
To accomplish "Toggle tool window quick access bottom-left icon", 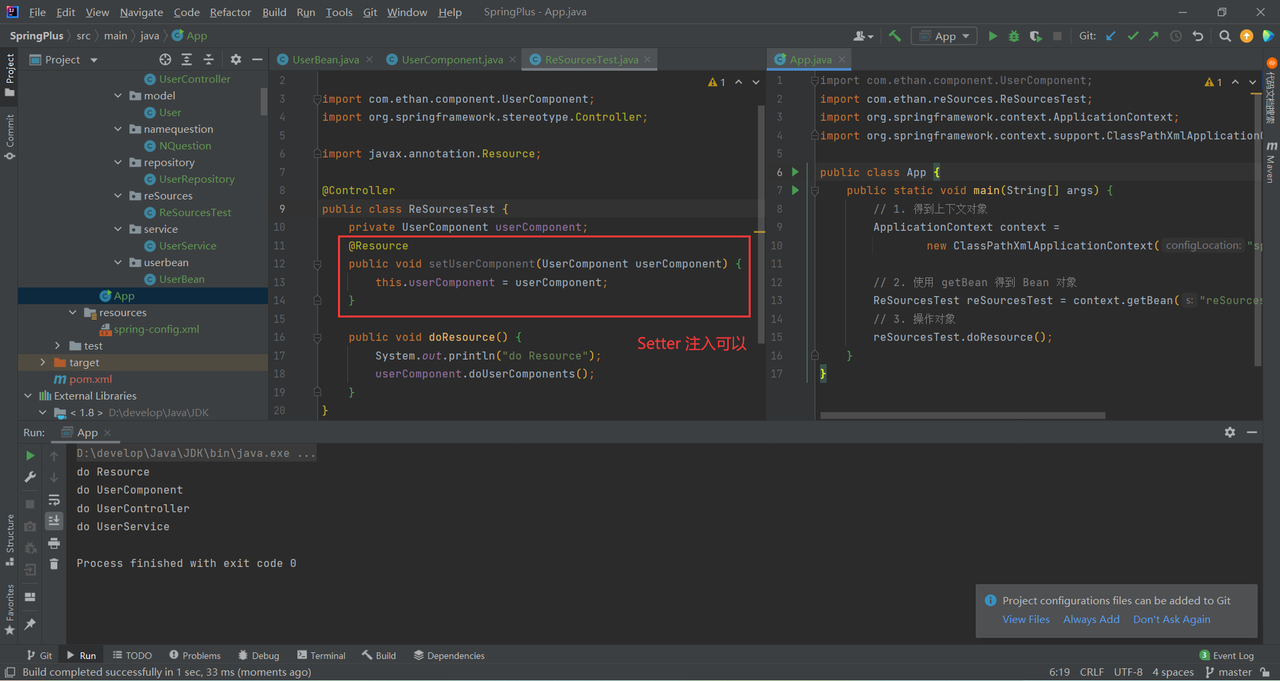I will tap(10, 672).
